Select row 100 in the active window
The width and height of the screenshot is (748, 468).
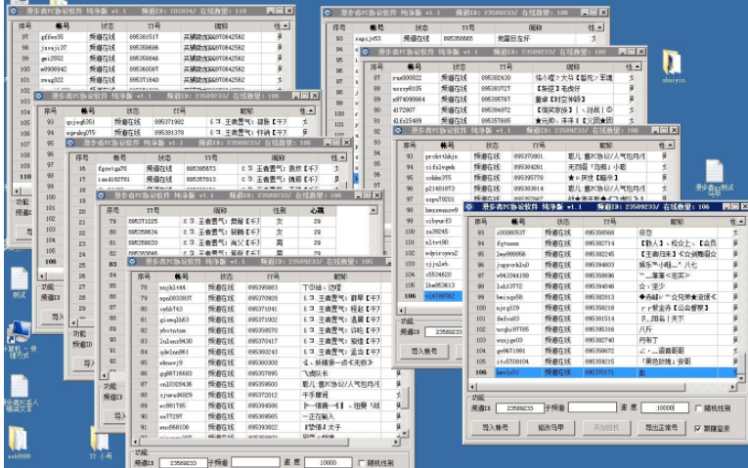click(x=603, y=308)
